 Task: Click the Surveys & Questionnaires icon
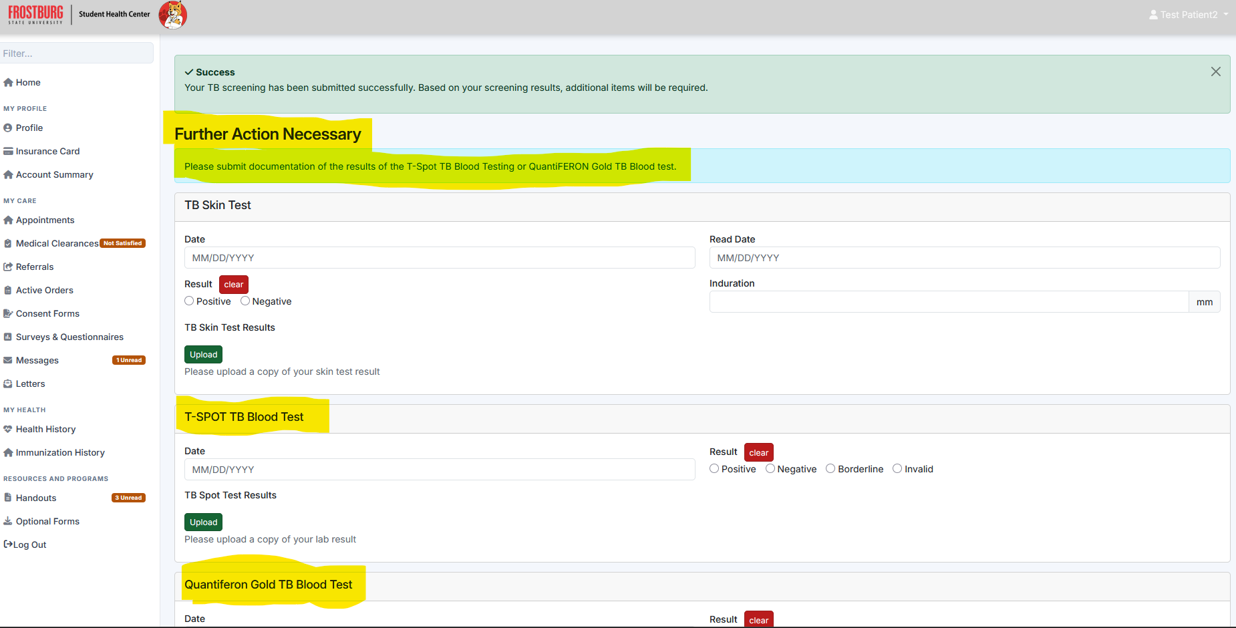8,337
